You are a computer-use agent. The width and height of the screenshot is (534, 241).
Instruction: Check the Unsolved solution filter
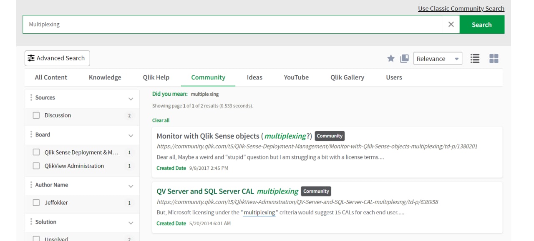[36, 239]
